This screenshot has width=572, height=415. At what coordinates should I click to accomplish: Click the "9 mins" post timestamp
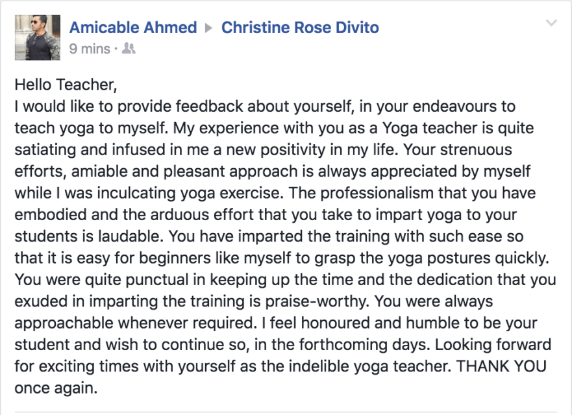pyautogui.click(x=90, y=49)
